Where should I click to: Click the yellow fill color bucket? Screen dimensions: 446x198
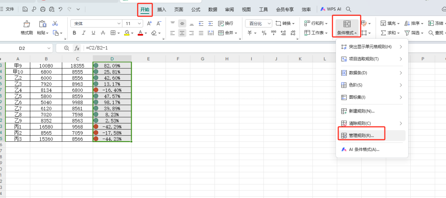click(x=127, y=33)
